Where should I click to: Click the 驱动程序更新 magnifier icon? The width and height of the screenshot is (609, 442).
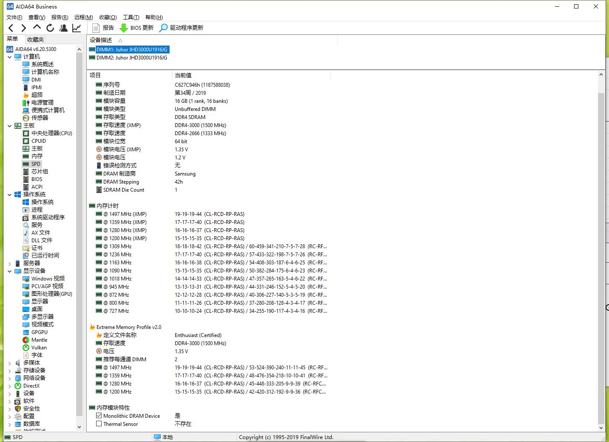(x=163, y=28)
